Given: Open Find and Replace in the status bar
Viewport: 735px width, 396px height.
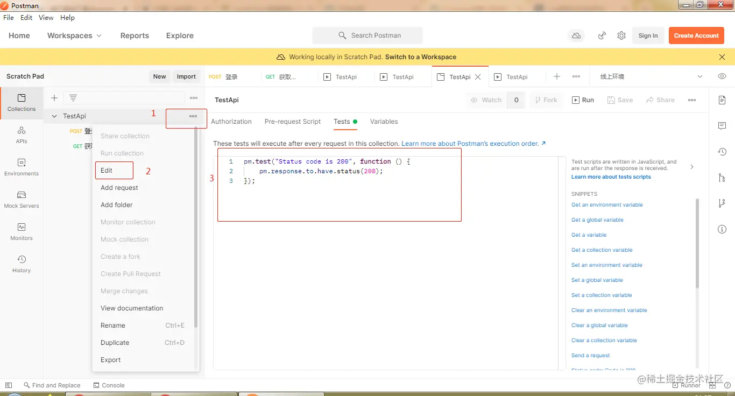Looking at the screenshot, I should pyautogui.click(x=52, y=385).
